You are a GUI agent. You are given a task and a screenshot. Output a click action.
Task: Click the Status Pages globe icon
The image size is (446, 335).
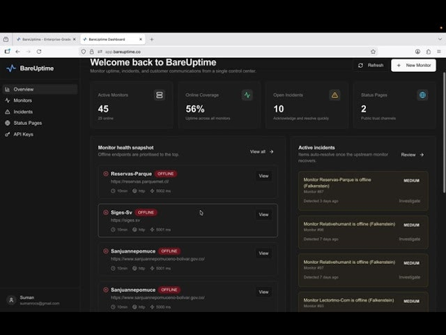point(422,95)
